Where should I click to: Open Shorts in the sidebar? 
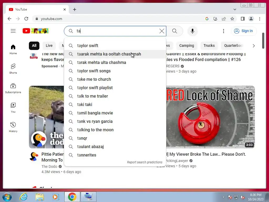click(13, 69)
